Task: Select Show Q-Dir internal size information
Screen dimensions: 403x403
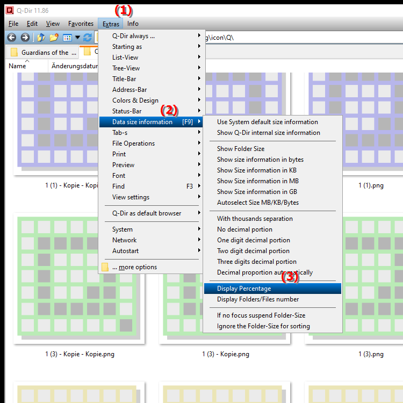Action: (272, 133)
